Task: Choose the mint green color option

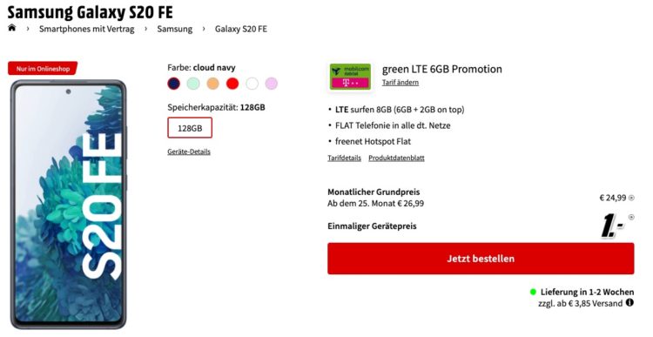Action: pyautogui.click(x=193, y=84)
